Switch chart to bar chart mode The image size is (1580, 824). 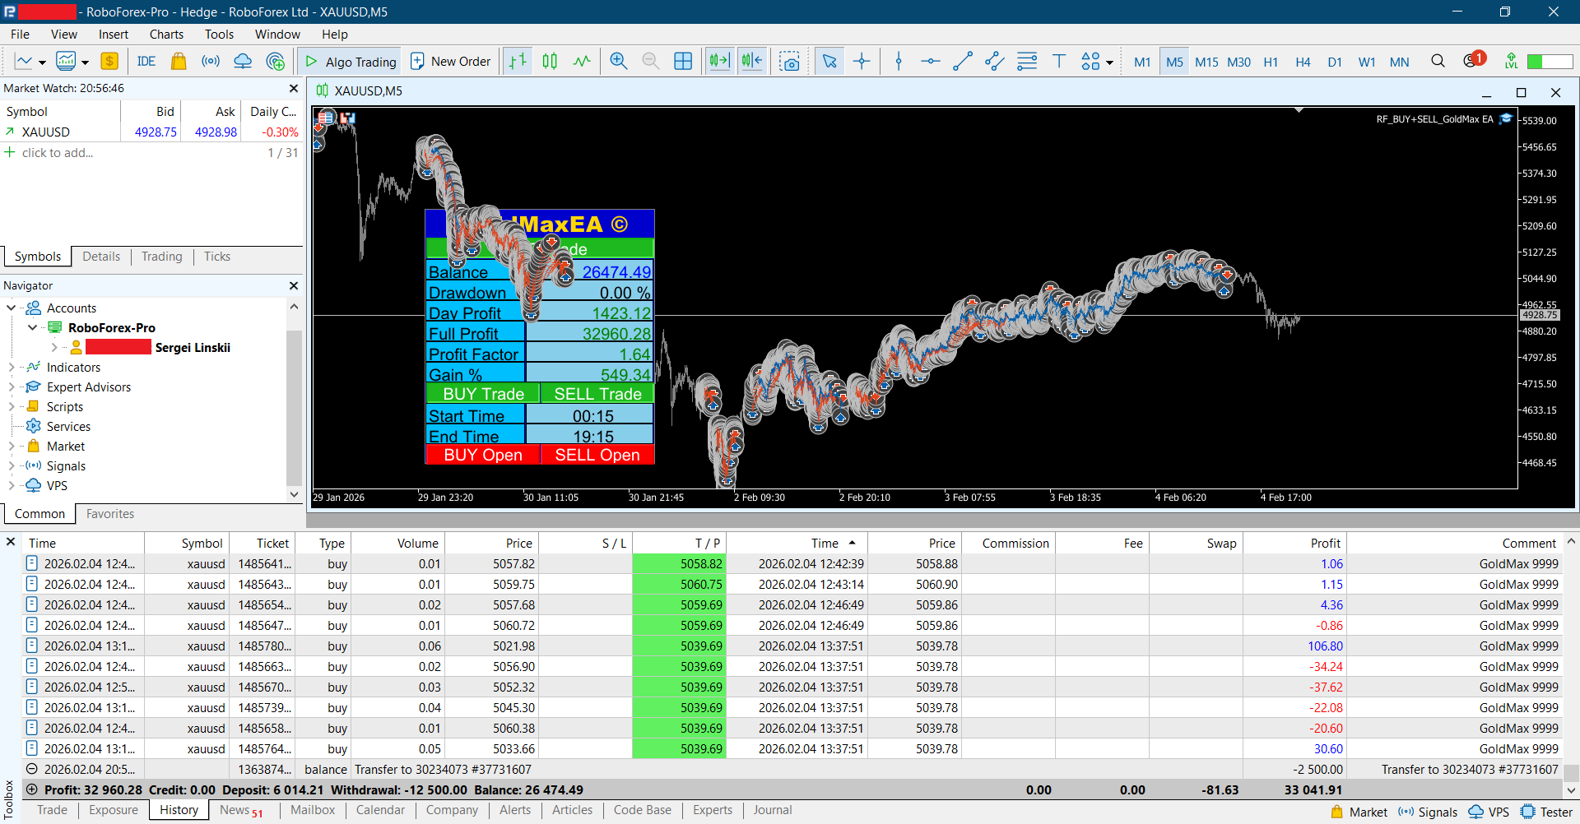point(518,62)
